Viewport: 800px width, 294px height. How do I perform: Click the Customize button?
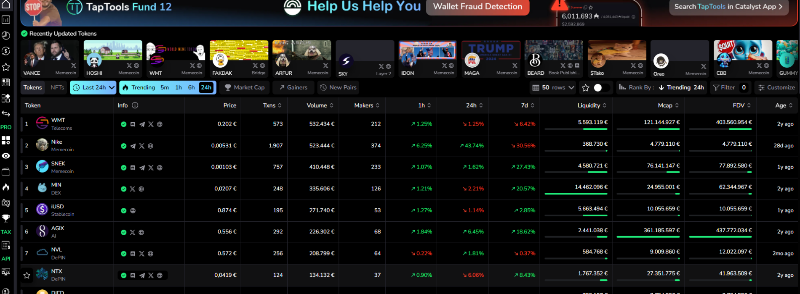pos(776,87)
